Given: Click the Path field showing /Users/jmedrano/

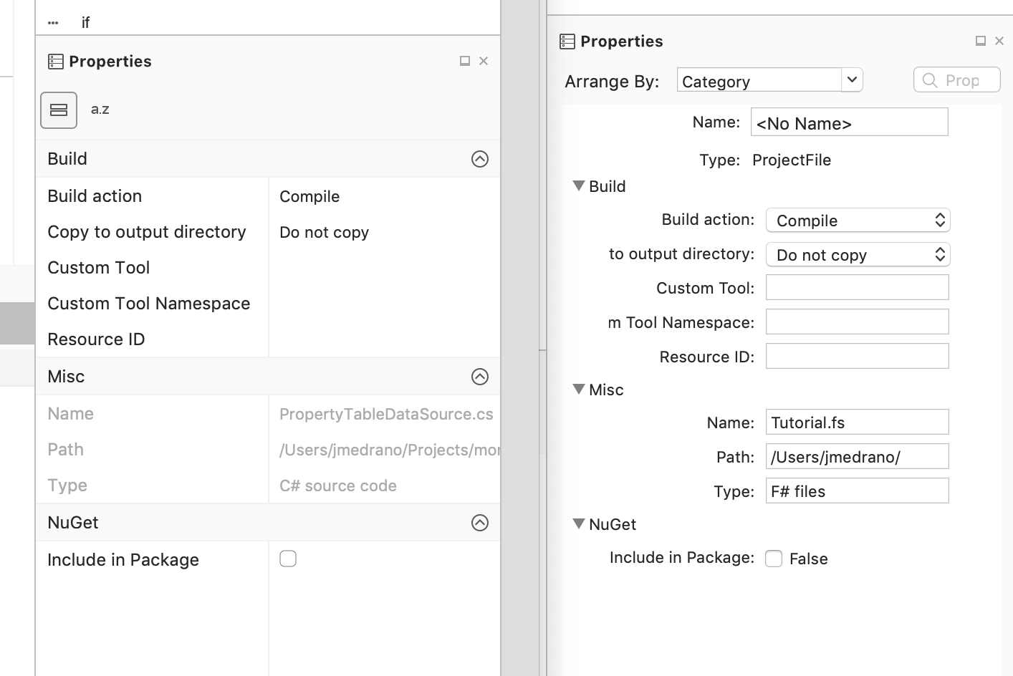Looking at the screenshot, I should pos(857,456).
